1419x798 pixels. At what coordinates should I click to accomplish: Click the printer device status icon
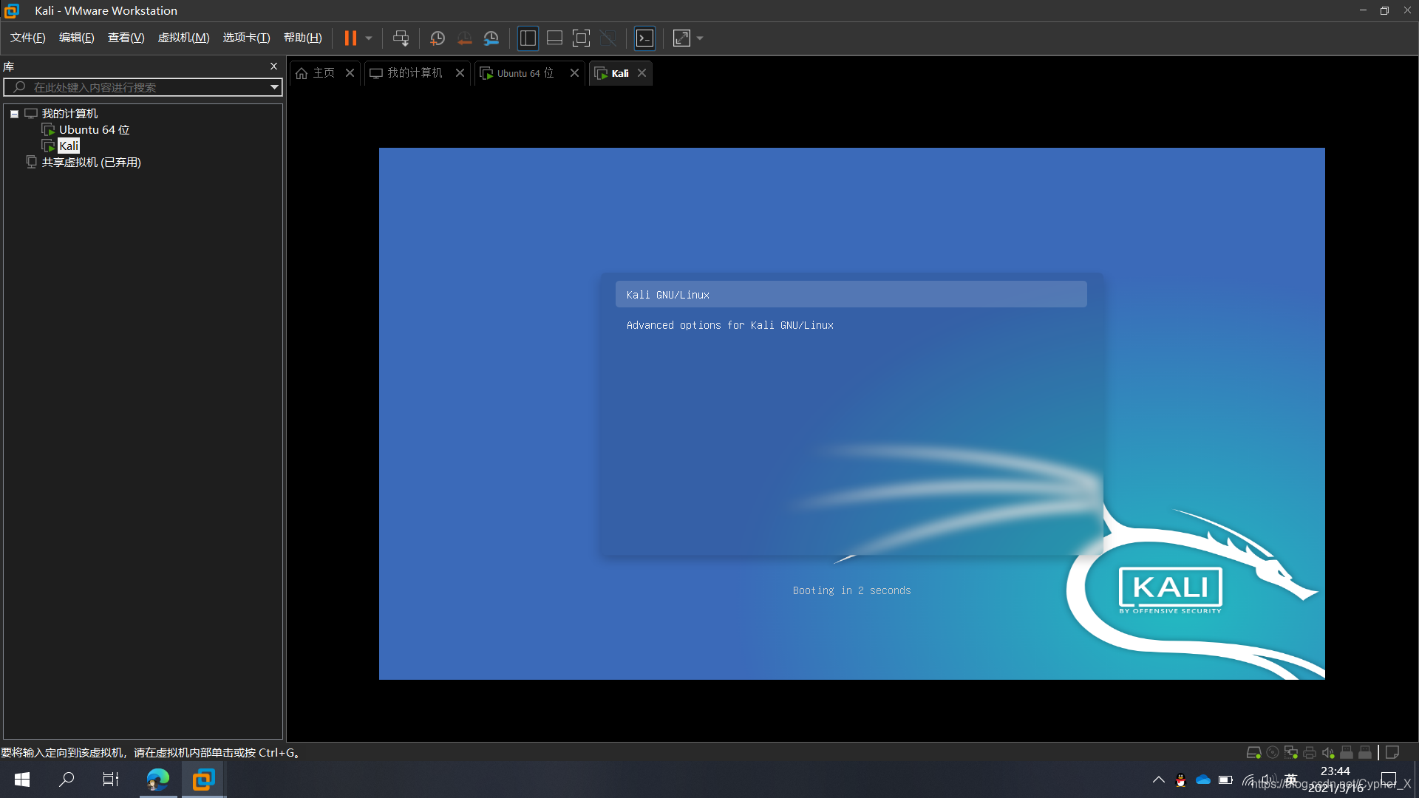click(1309, 752)
